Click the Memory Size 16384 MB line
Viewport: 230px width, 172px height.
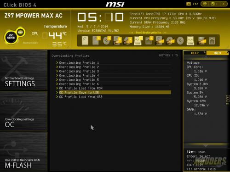[x=149, y=27]
